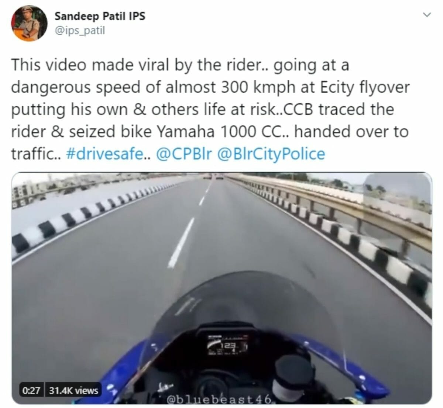
Task: Open the @CPBlr mention
Action: tap(184, 154)
